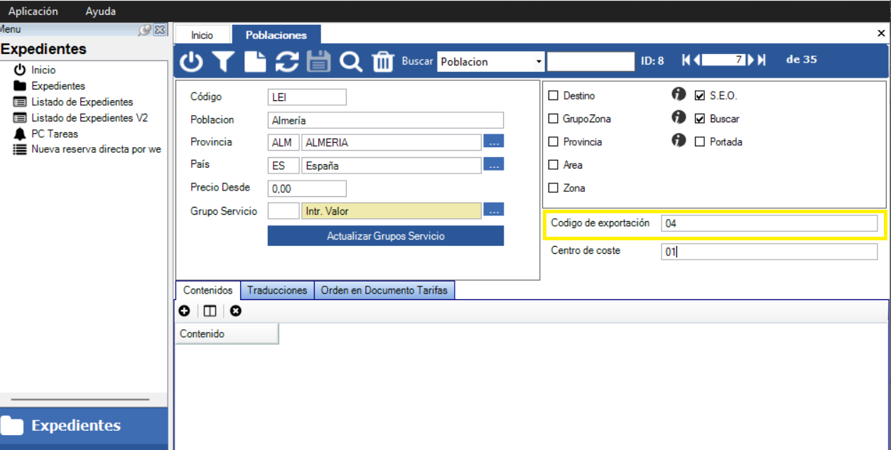The image size is (891, 450).
Task: Enable the Destino checkbox
Action: 553,96
